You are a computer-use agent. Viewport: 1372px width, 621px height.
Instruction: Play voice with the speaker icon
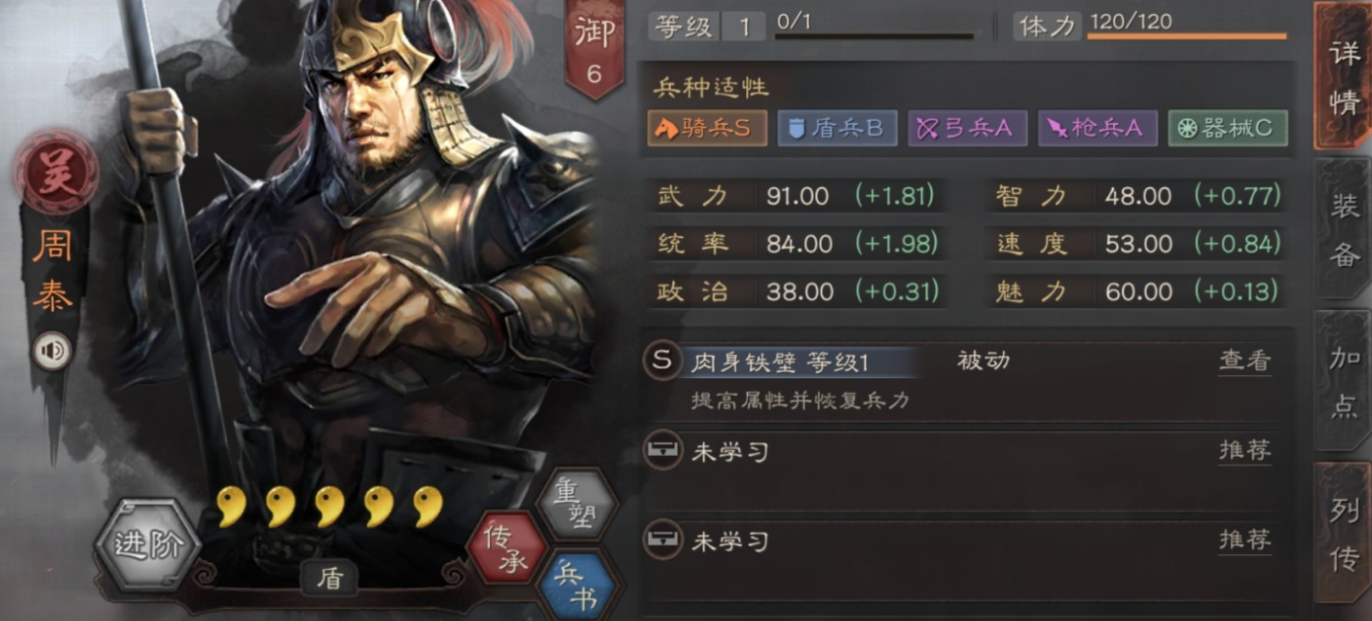[x=51, y=351]
